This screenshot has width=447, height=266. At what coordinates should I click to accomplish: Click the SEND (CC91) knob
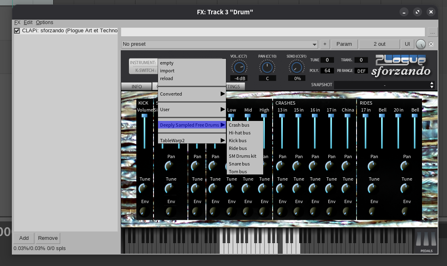click(297, 67)
